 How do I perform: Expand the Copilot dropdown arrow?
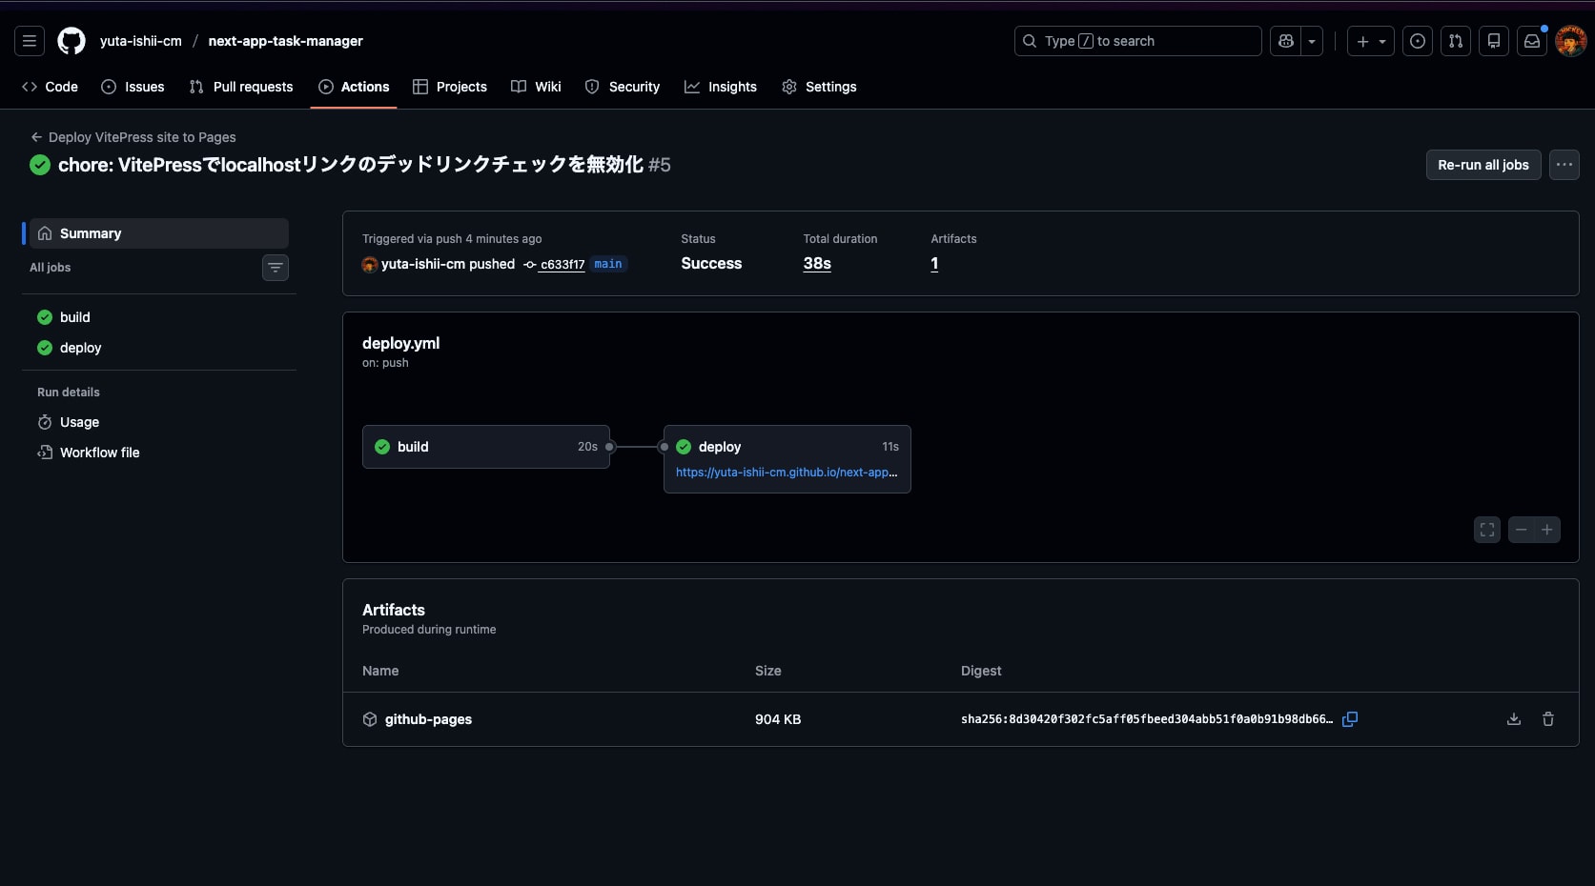point(1312,41)
